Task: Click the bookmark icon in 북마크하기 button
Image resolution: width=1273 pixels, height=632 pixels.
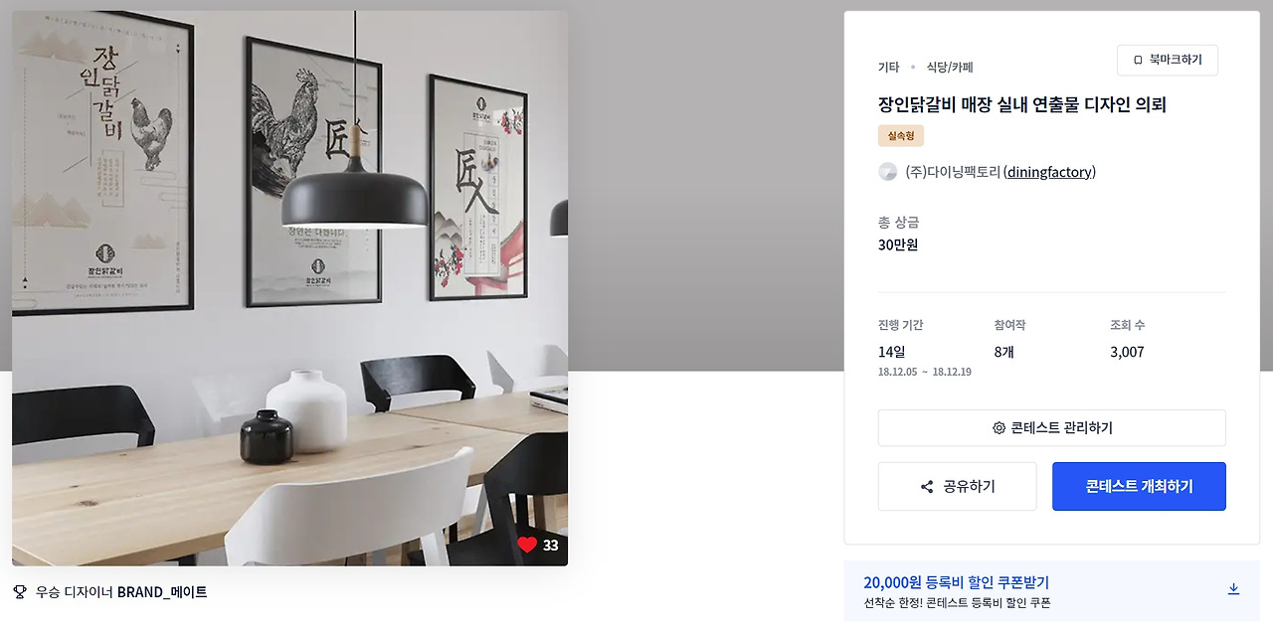Action: pyautogui.click(x=1138, y=60)
